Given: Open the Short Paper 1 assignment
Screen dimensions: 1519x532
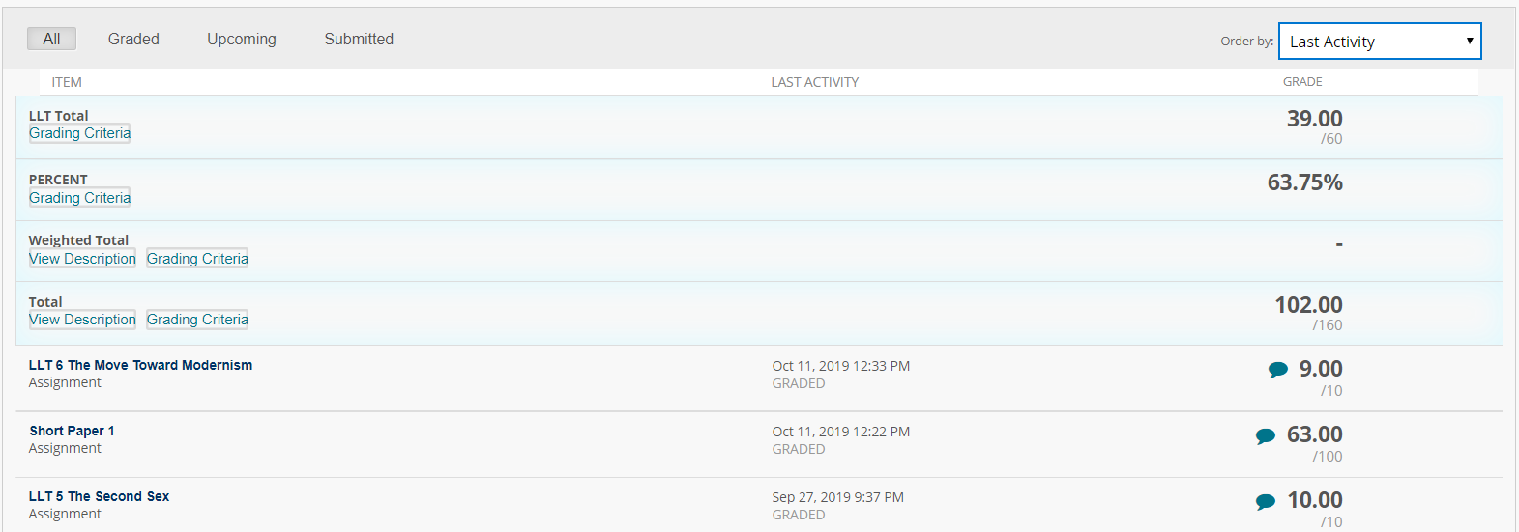Looking at the screenshot, I should tap(72, 431).
